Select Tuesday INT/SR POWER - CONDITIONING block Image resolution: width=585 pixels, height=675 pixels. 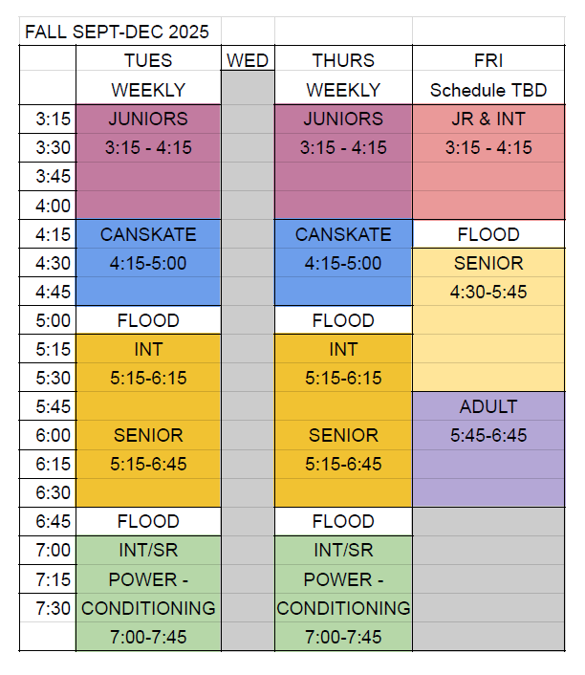pos(148,593)
